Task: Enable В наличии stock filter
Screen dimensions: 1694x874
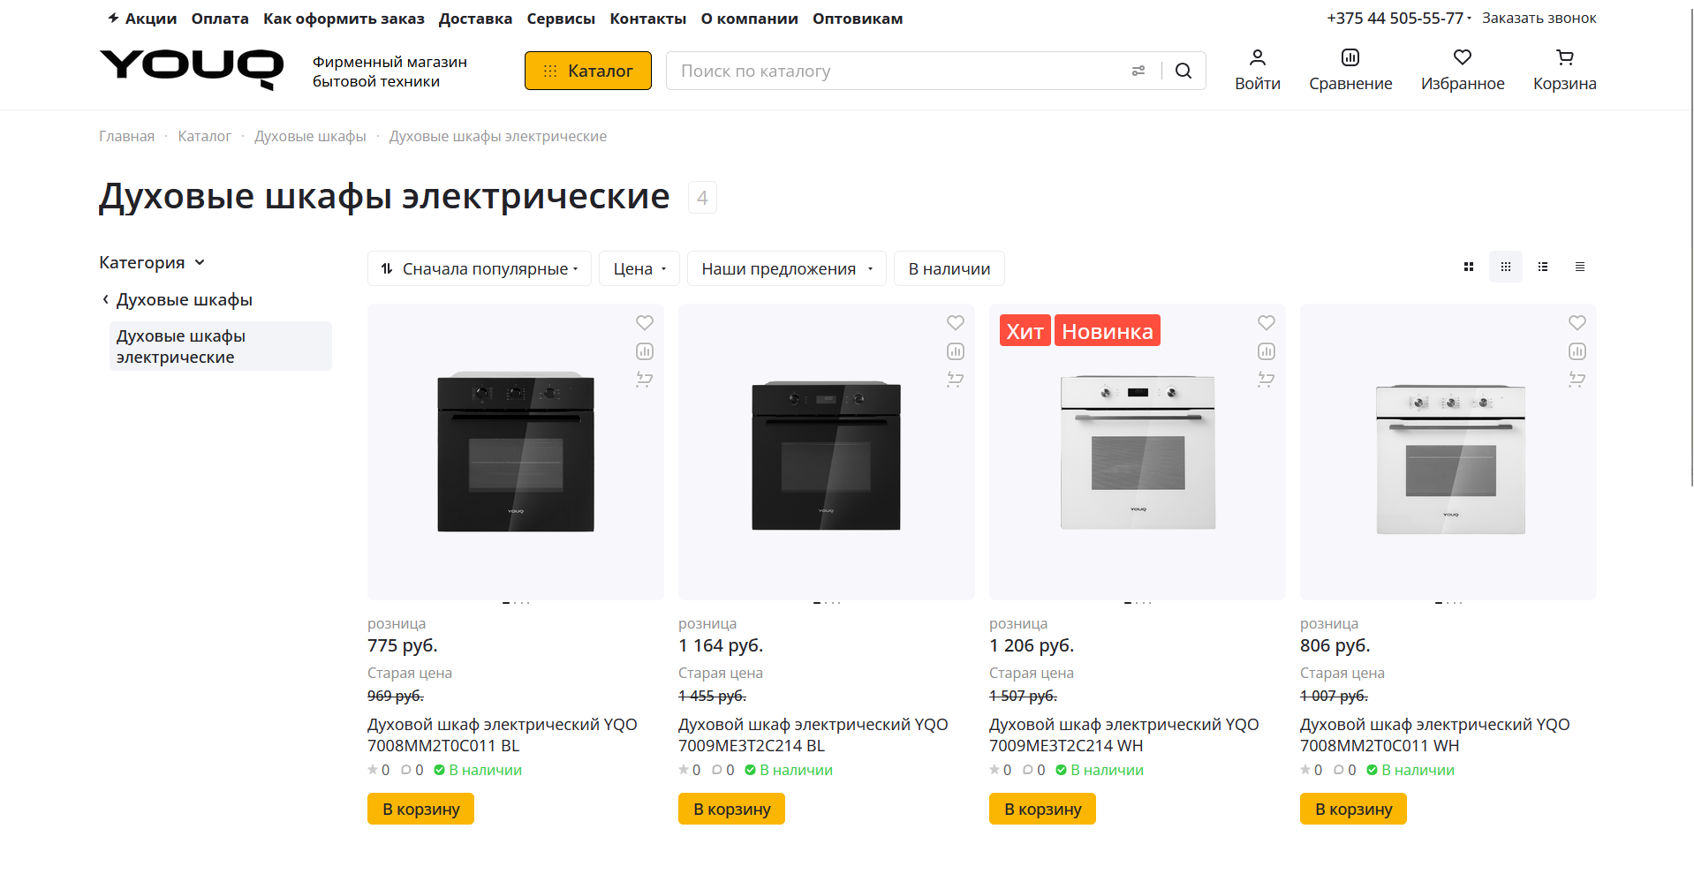Action: [949, 268]
